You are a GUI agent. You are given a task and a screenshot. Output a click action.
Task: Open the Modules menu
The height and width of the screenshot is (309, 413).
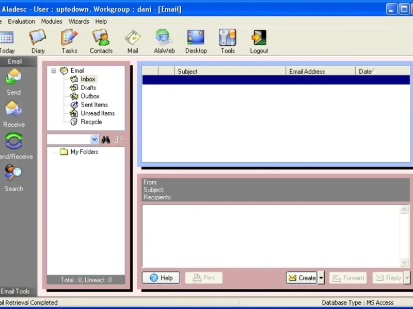pyautogui.click(x=52, y=22)
